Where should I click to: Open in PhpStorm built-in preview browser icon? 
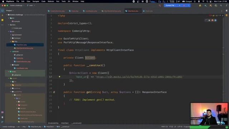(206, 20)
